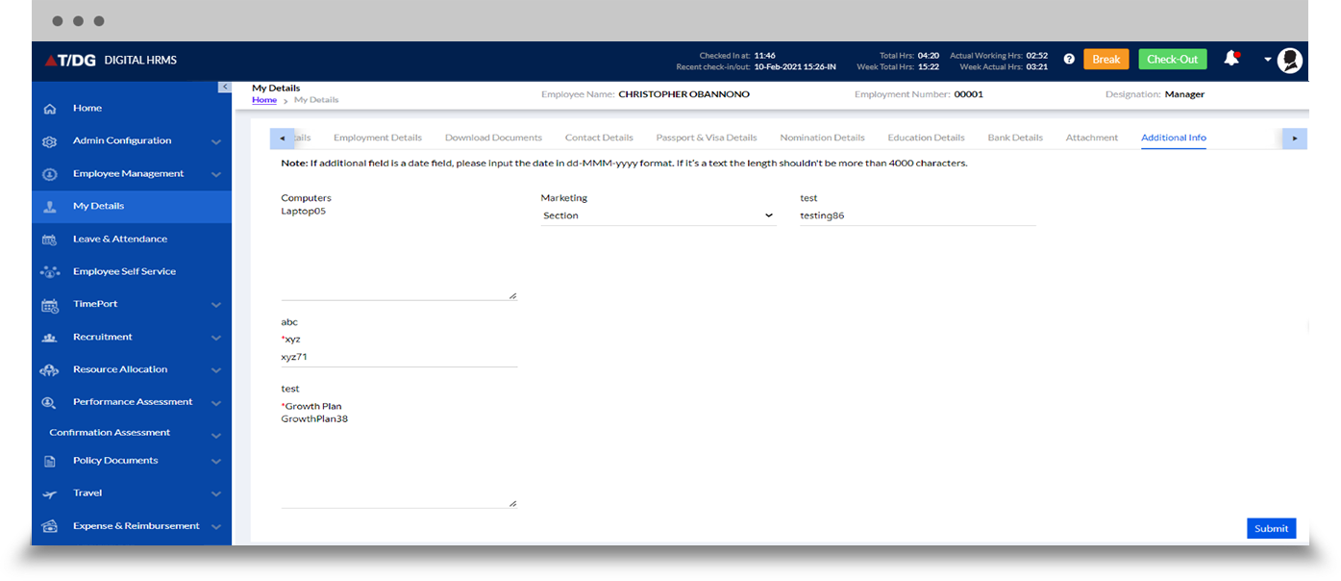This screenshot has height=581, width=1341.
Task: Click the My Details person icon
Action: pos(50,207)
